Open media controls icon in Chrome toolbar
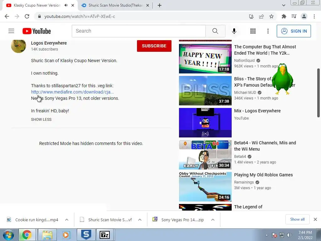The height and width of the screenshot is (241, 321). [x=294, y=16]
